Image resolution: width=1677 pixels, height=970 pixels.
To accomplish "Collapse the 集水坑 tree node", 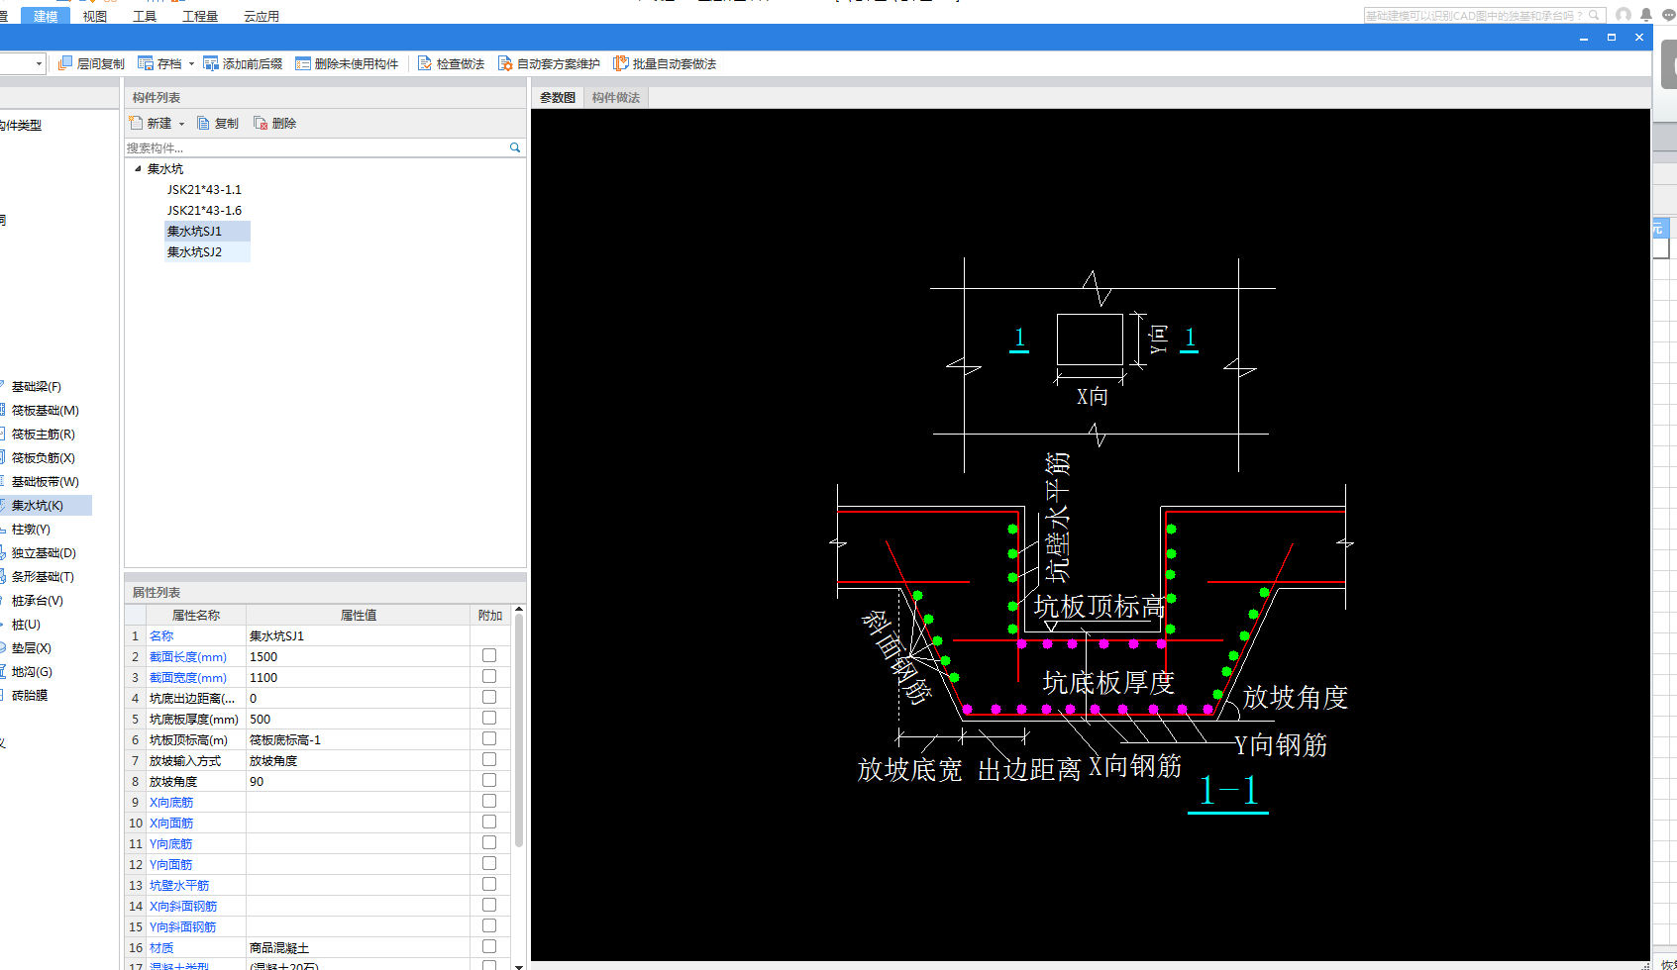I will (x=138, y=169).
